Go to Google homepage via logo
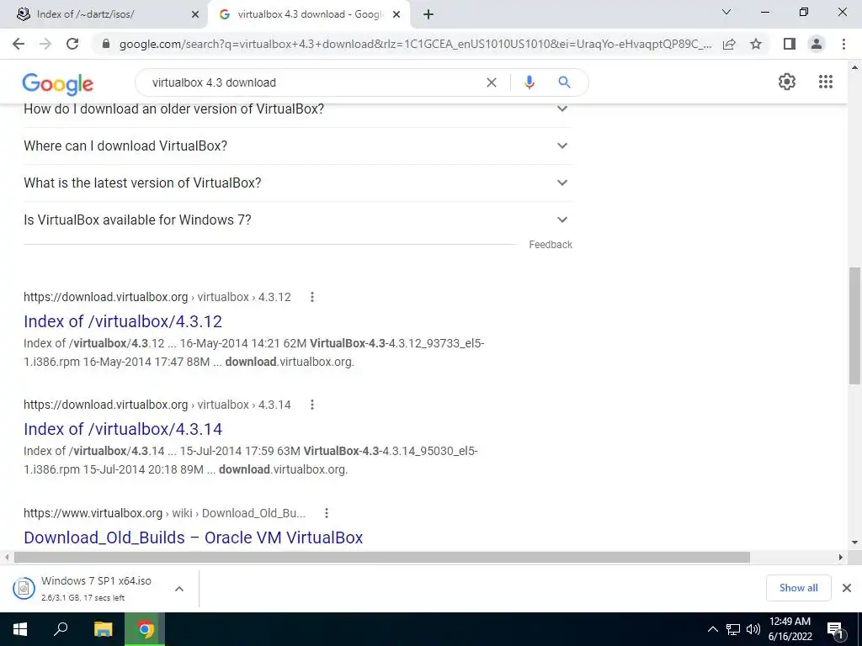Image resolution: width=862 pixels, height=646 pixels. click(58, 83)
